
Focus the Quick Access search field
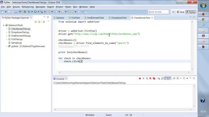pos(158,12)
